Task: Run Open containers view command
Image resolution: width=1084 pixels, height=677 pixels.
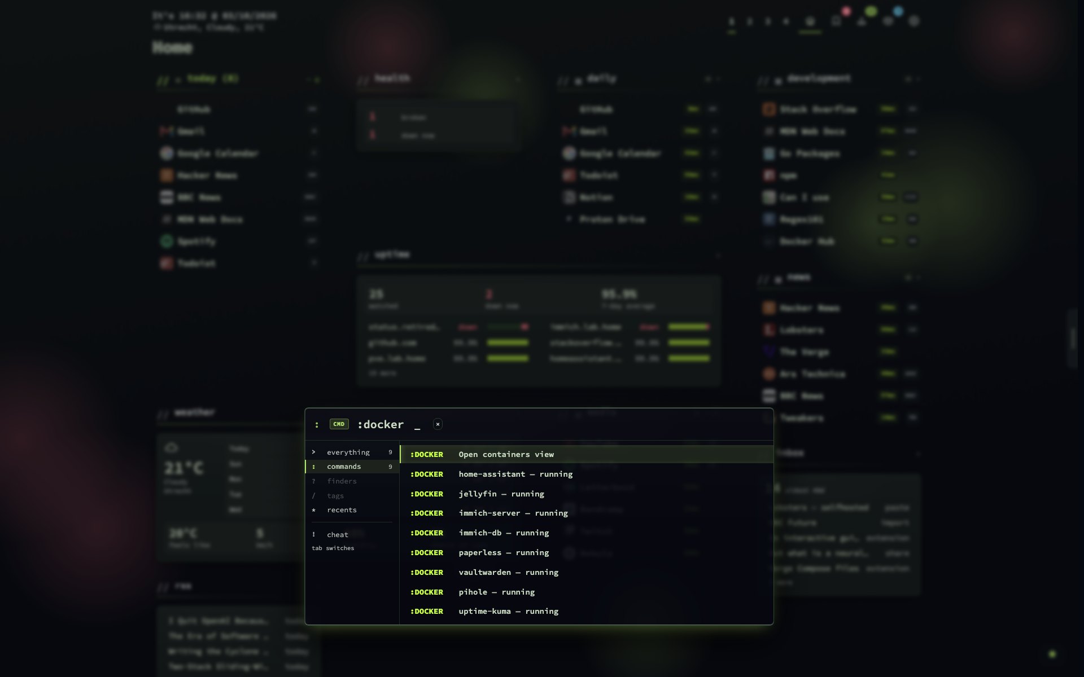Action: coord(587,454)
